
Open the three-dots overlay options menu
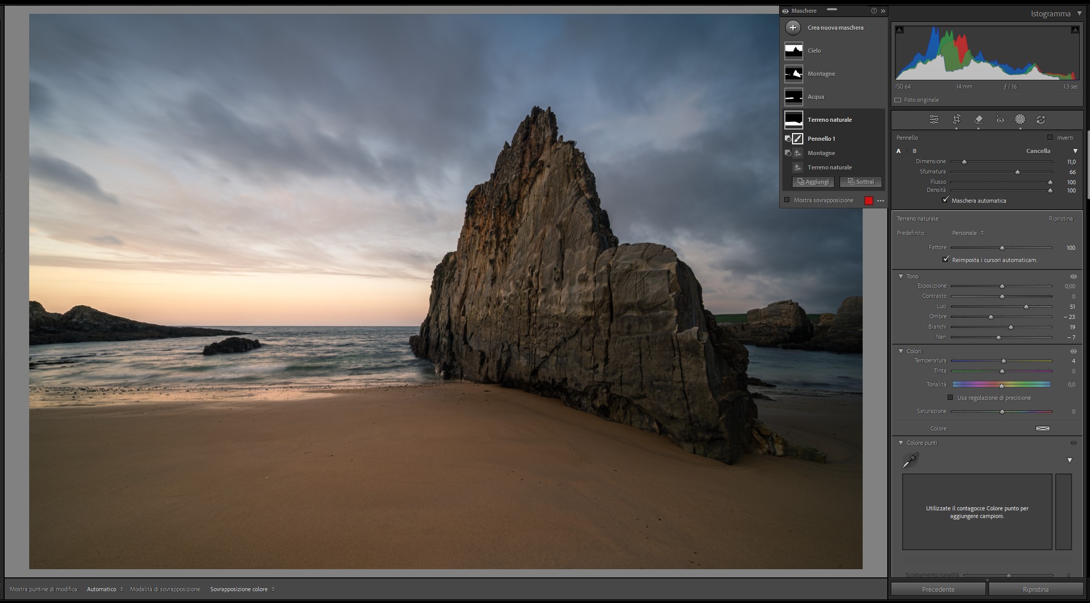[881, 201]
